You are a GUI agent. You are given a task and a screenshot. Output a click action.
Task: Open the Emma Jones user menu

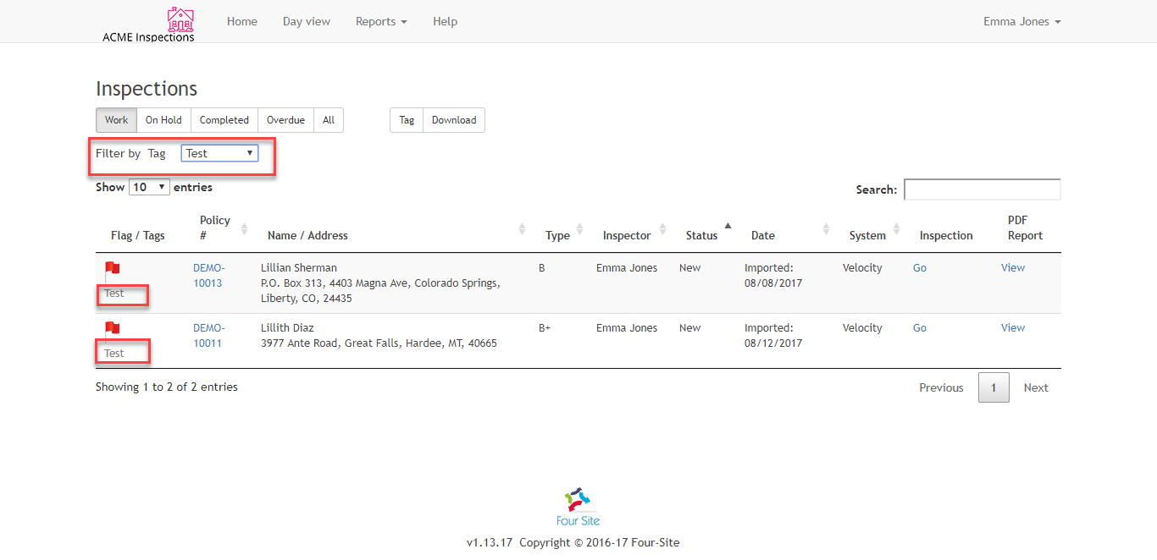(1021, 21)
